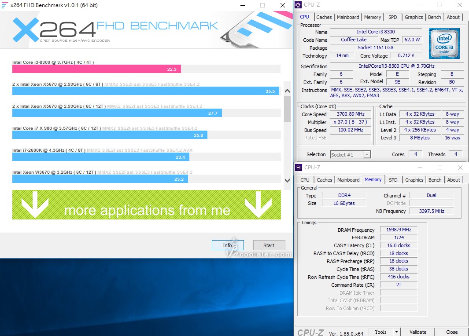The image size is (469, 336).
Task: Click the Close button in CPU-Z footer
Action: click(452, 332)
